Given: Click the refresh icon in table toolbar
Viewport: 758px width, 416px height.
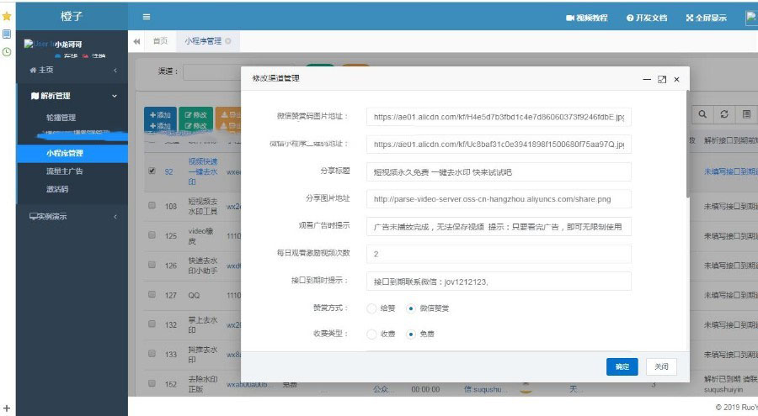Looking at the screenshot, I should click(724, 114).
